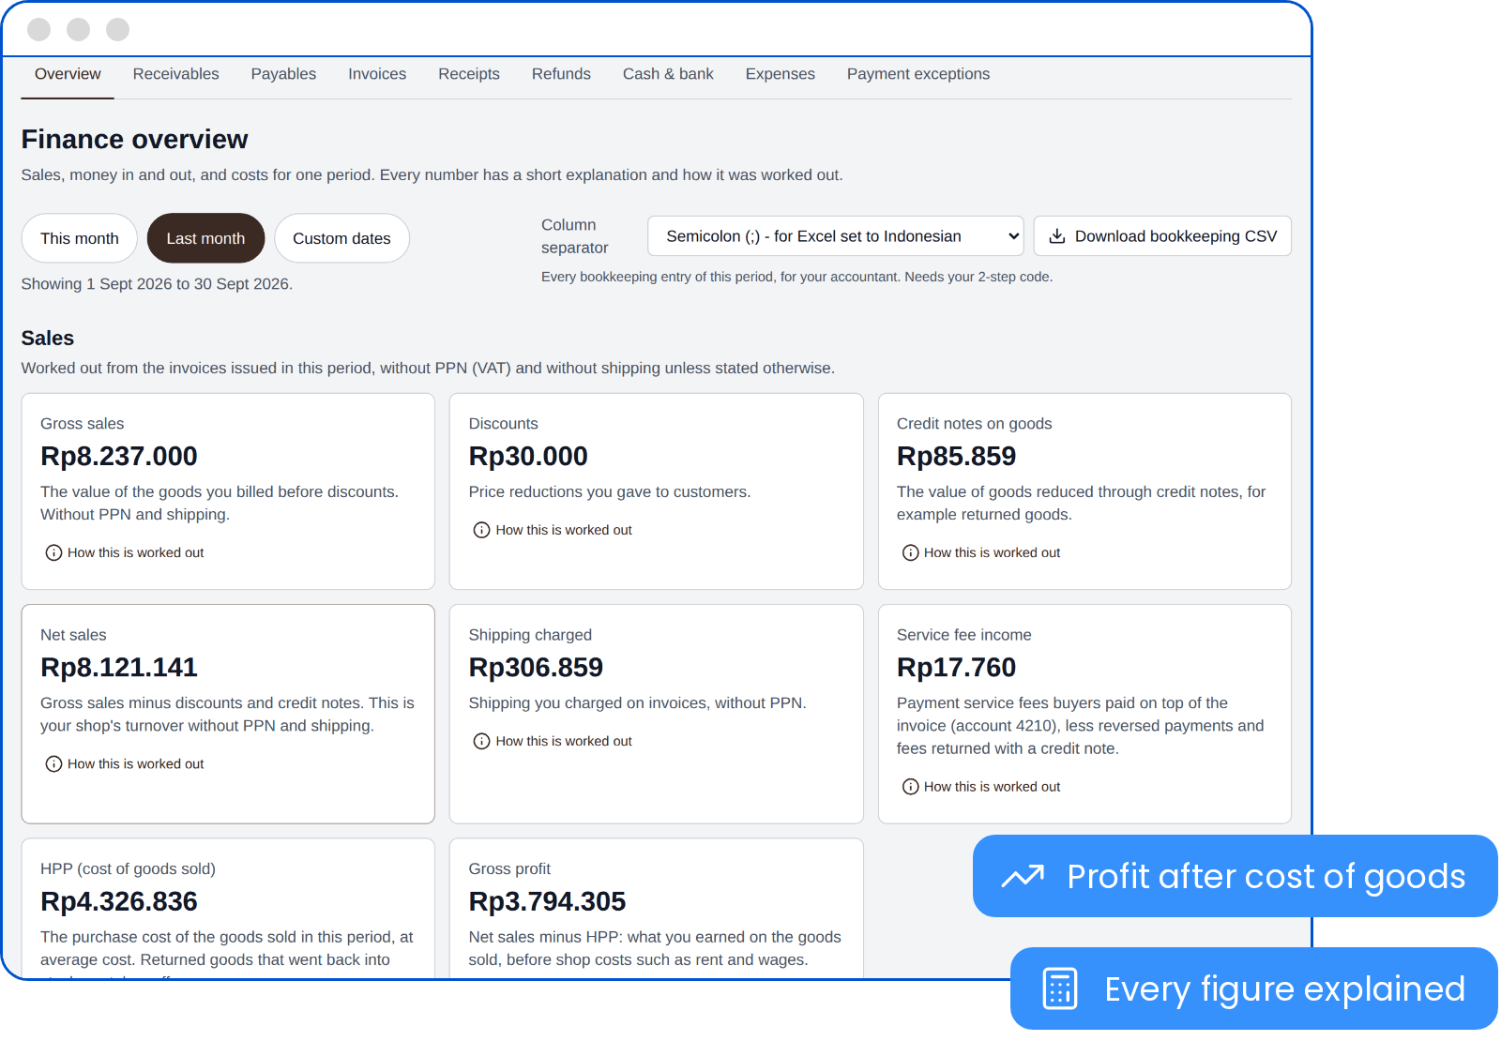Image resolution: width=1501 pixels, height=1041 pixels.
Task: Click the download icon beside Download bookkeeping CSV
Action: point(1056,236)
